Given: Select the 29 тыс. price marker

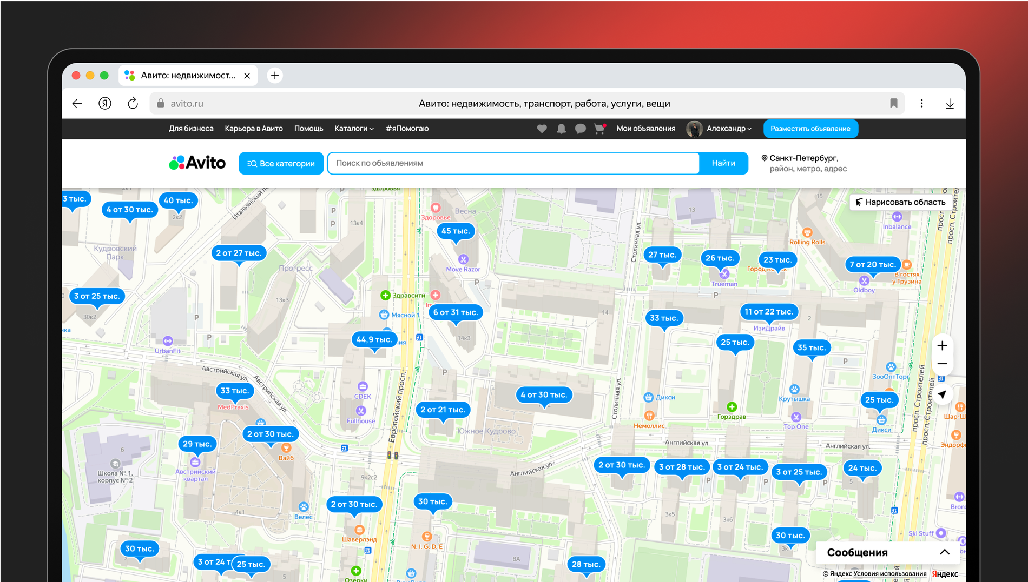Looking at the screenshot, I should (197, 444).
